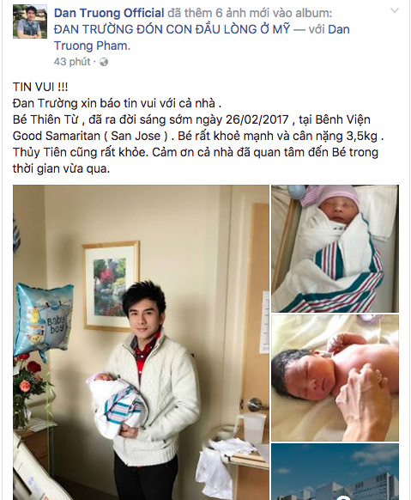Open the ĐAN TRƯỜNG ĐÓN CON ĐẦU LÒNG album
Viewport: 411px width, 500px height.
tap(172, 29)
